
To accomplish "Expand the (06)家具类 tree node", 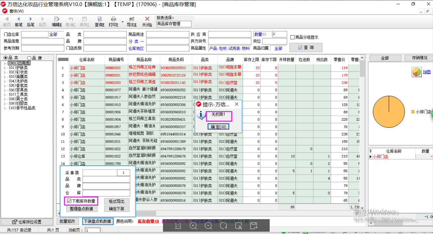I will pyautogui.click(x=5, y=90).
